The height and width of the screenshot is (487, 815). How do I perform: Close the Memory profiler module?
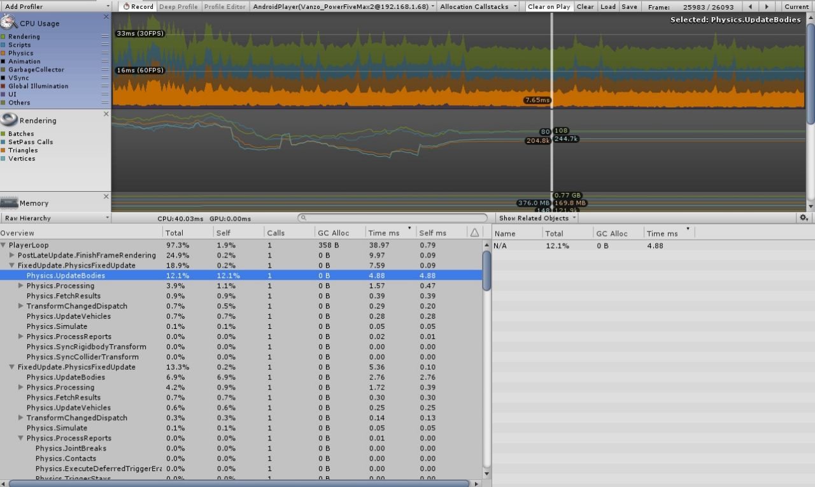point(106,196)
